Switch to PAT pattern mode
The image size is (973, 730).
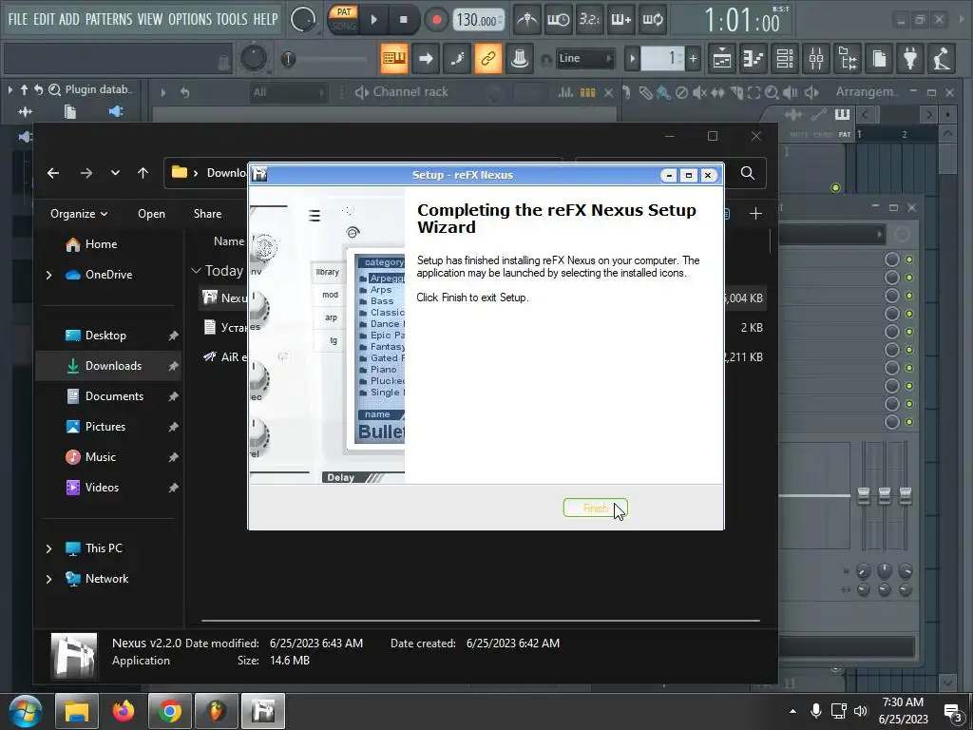click(x=344, y=12)
